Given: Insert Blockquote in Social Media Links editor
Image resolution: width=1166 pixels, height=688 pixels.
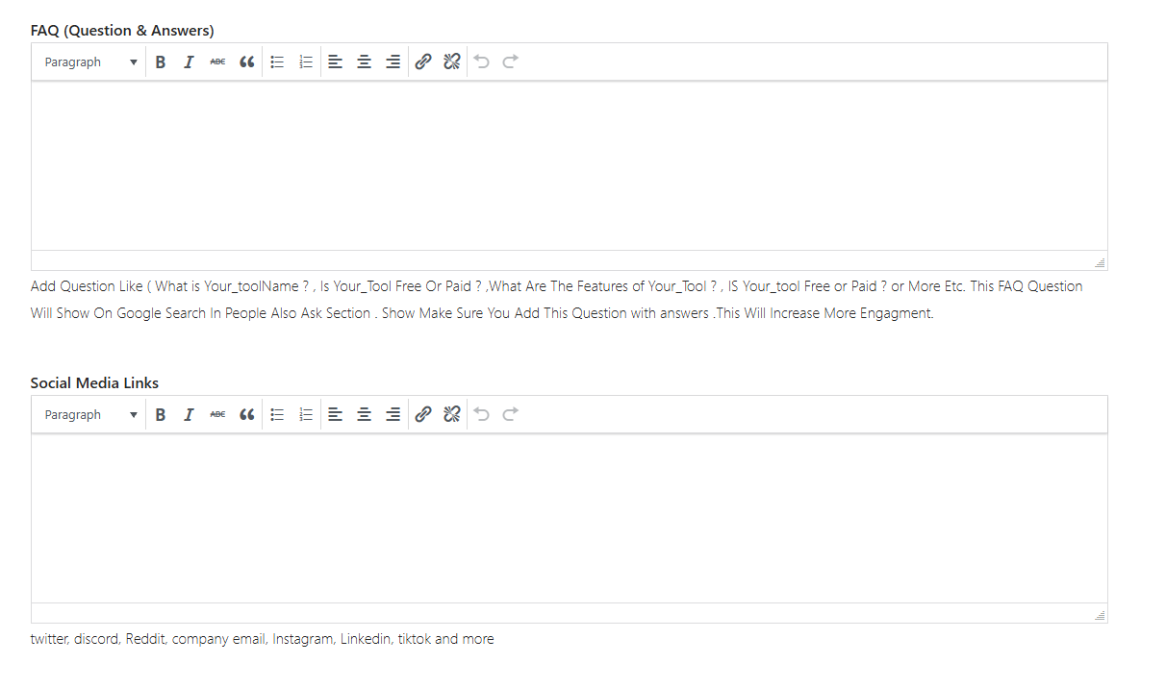Looking at the screenshot, I should coord(247,414).
